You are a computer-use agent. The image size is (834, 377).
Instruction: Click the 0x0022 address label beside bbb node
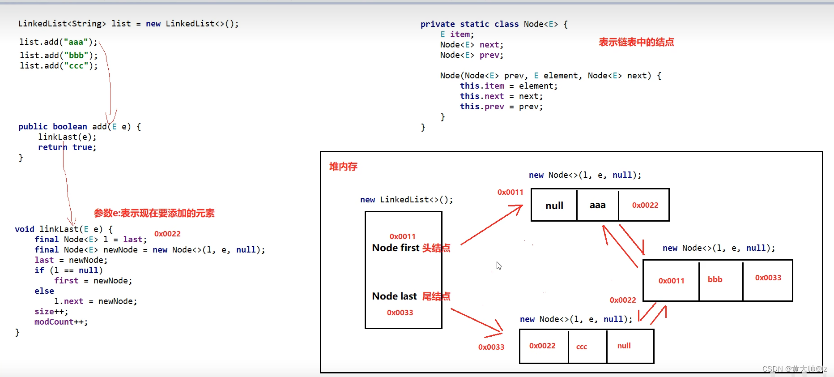[623, 300]
